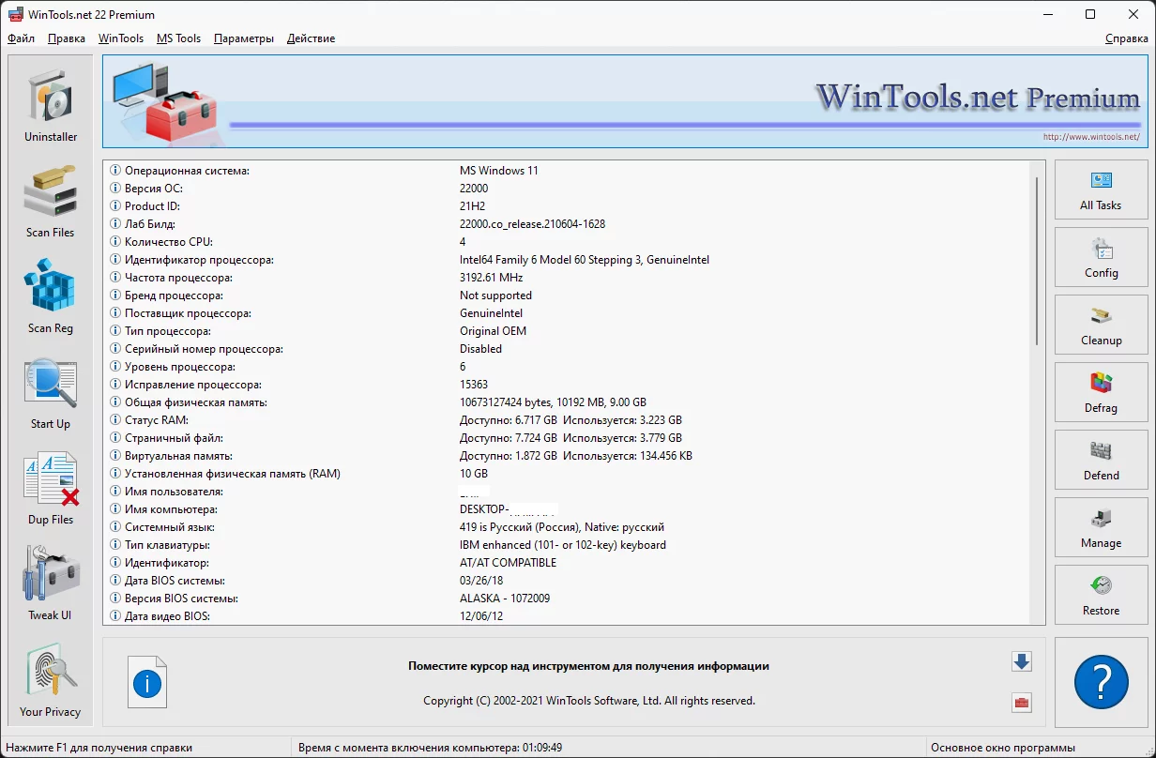Select the 'Original OEM' value
Screen dimensions: 1156x758
click(x=493, y=331)
